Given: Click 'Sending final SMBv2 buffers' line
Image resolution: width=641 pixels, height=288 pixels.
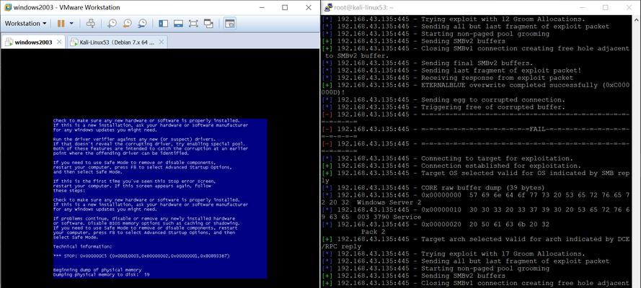Looking at the screenshot, I should pos(428,63).
